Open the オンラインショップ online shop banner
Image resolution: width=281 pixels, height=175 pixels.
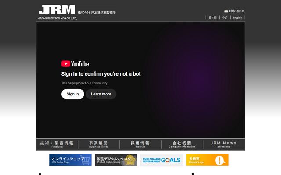point(70,160)
